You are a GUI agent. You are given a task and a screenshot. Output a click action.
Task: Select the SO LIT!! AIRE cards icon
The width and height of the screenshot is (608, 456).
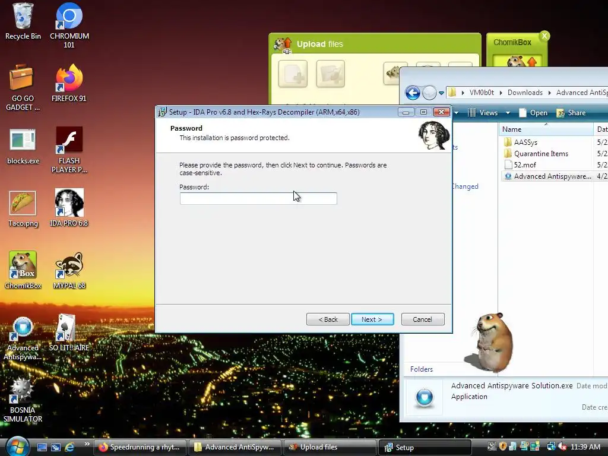[x=69, y=332]
